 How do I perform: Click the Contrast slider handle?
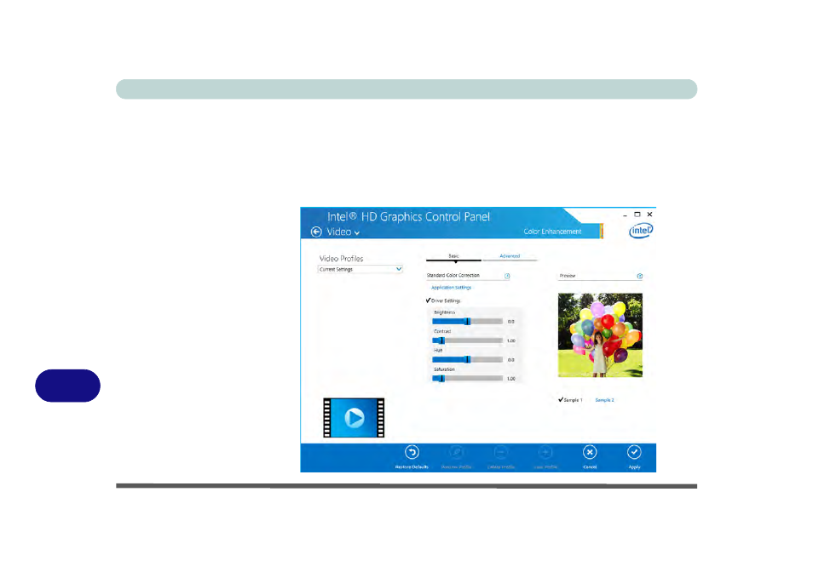point(441,340)
